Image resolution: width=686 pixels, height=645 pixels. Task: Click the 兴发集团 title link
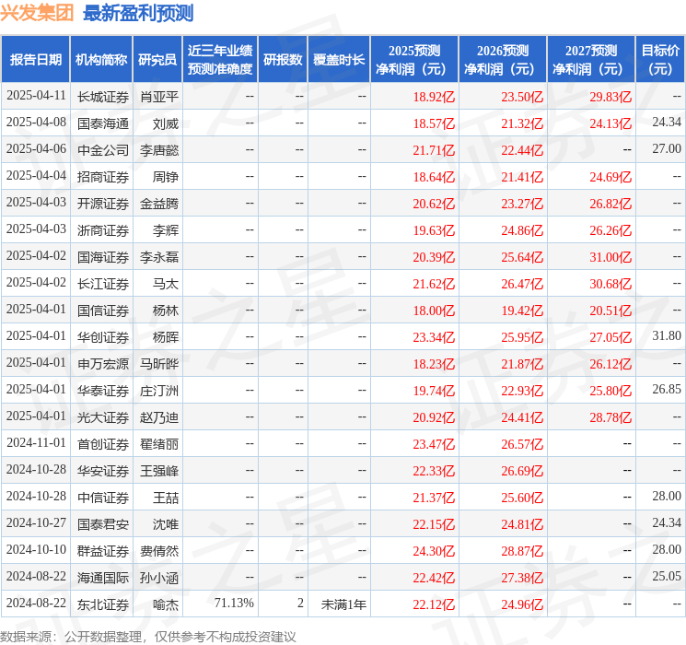coord(38,13)
